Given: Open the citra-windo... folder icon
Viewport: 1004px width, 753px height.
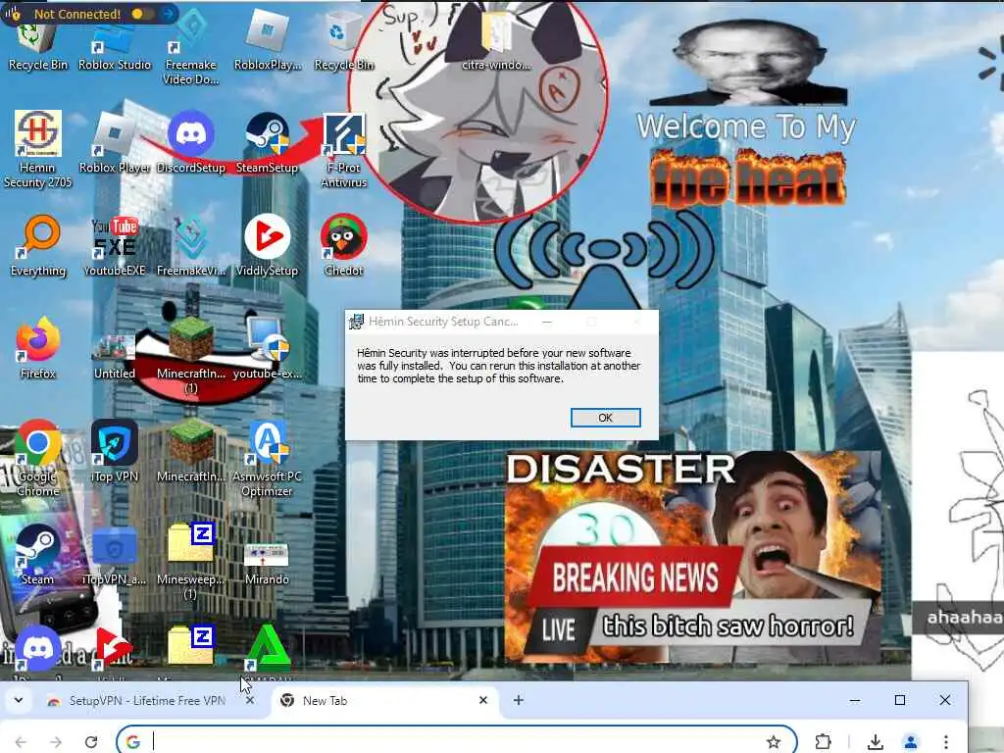Looking at the screenshot, I should click(496, 39).
